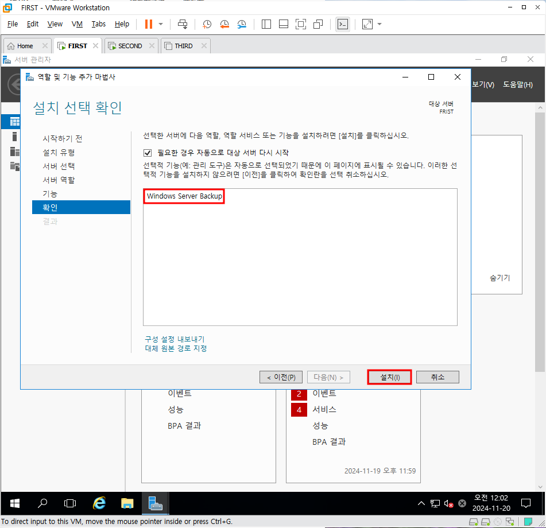Open 서비스 with 4 alerts
This screenshot has width=546, height=528.
324,409
